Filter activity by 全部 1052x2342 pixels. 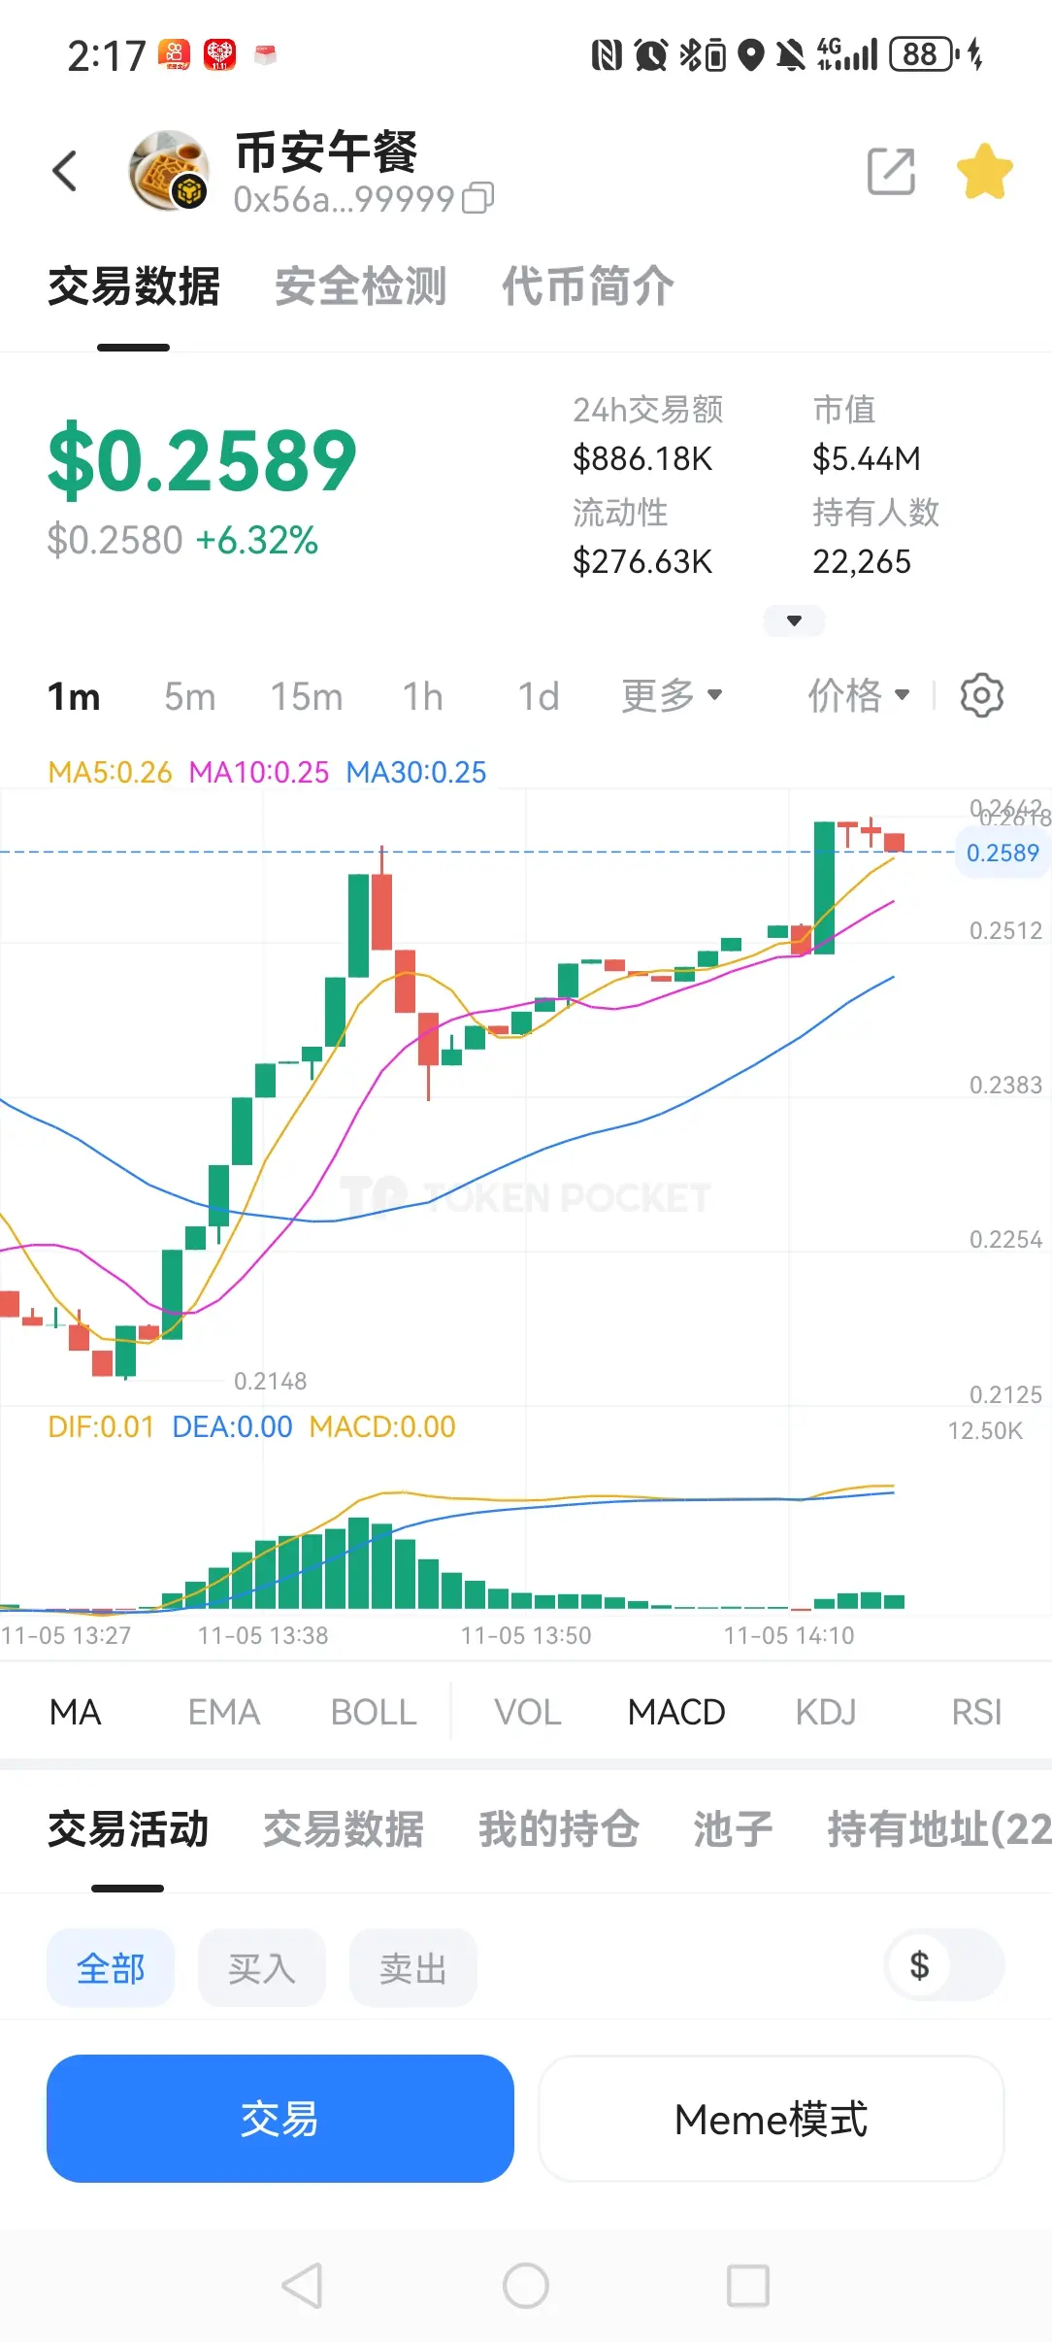tap(111, 1967)
